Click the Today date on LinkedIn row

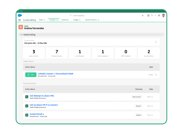[151, 75]
